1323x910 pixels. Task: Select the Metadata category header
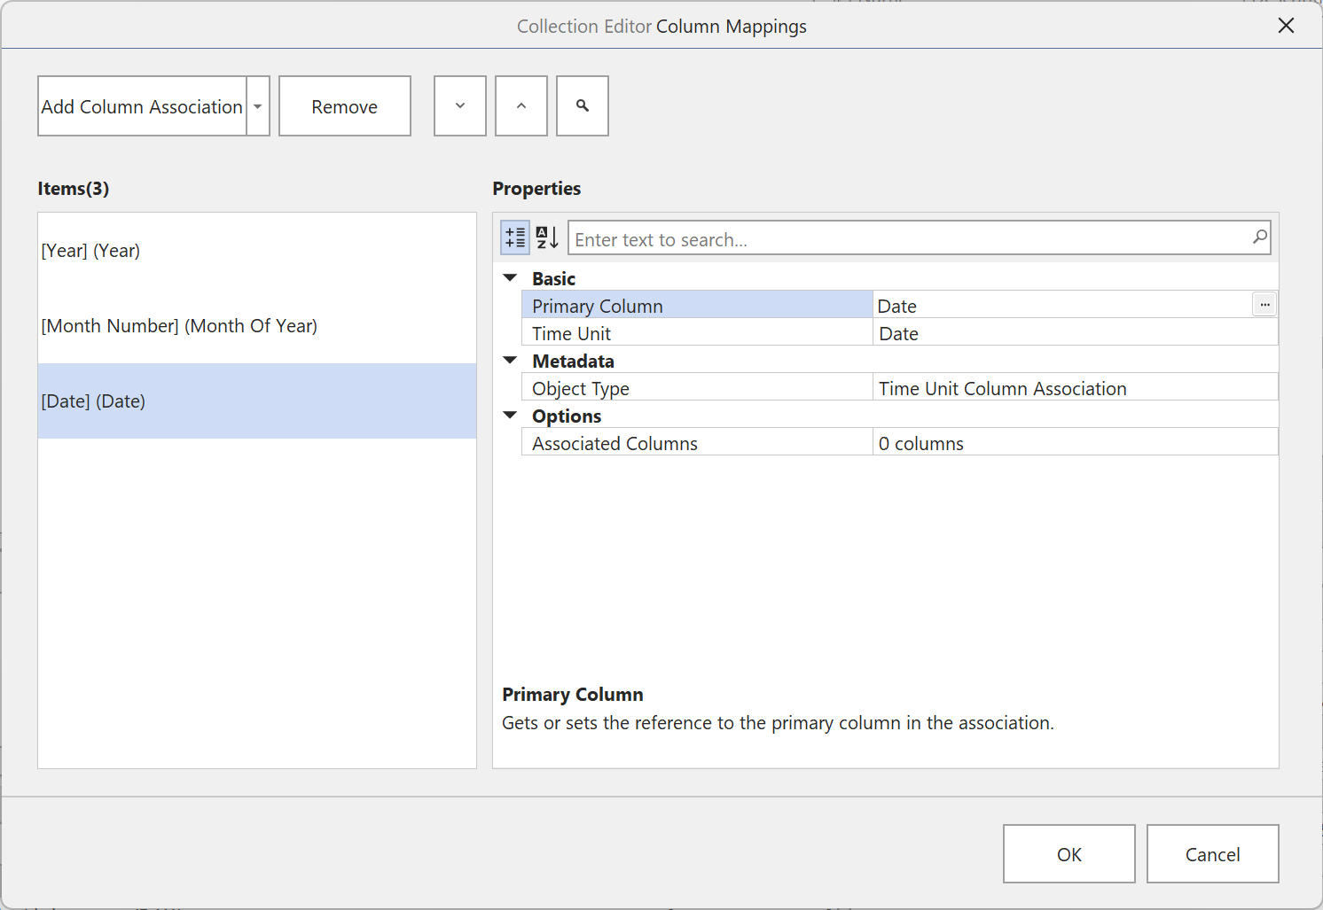point(573,361)
